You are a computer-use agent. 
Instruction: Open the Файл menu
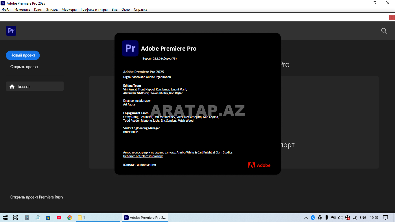click(x=6, y=10)
